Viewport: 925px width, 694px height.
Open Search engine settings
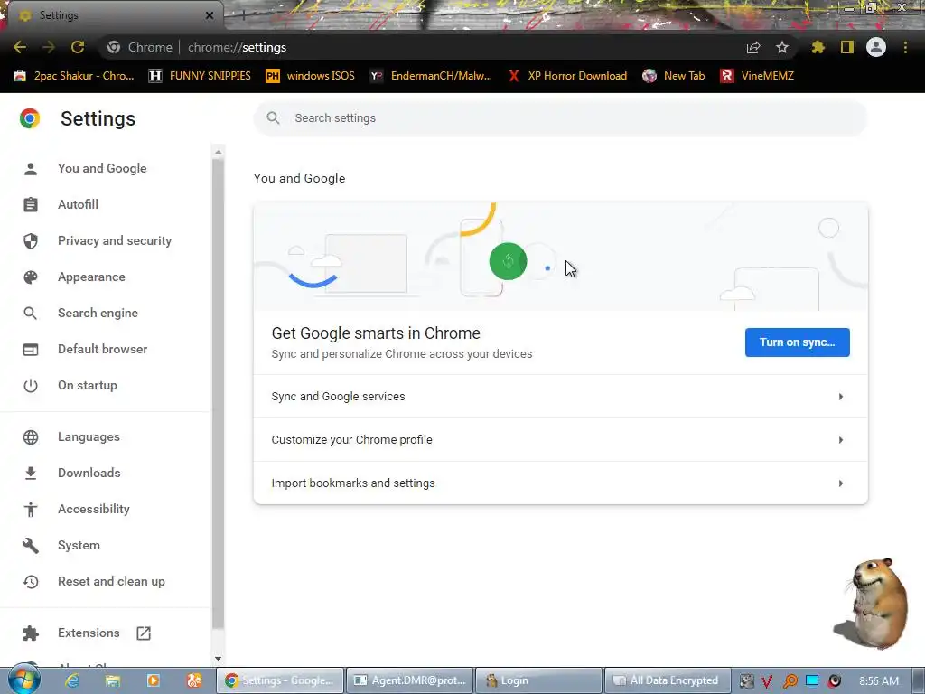point(98,313)
